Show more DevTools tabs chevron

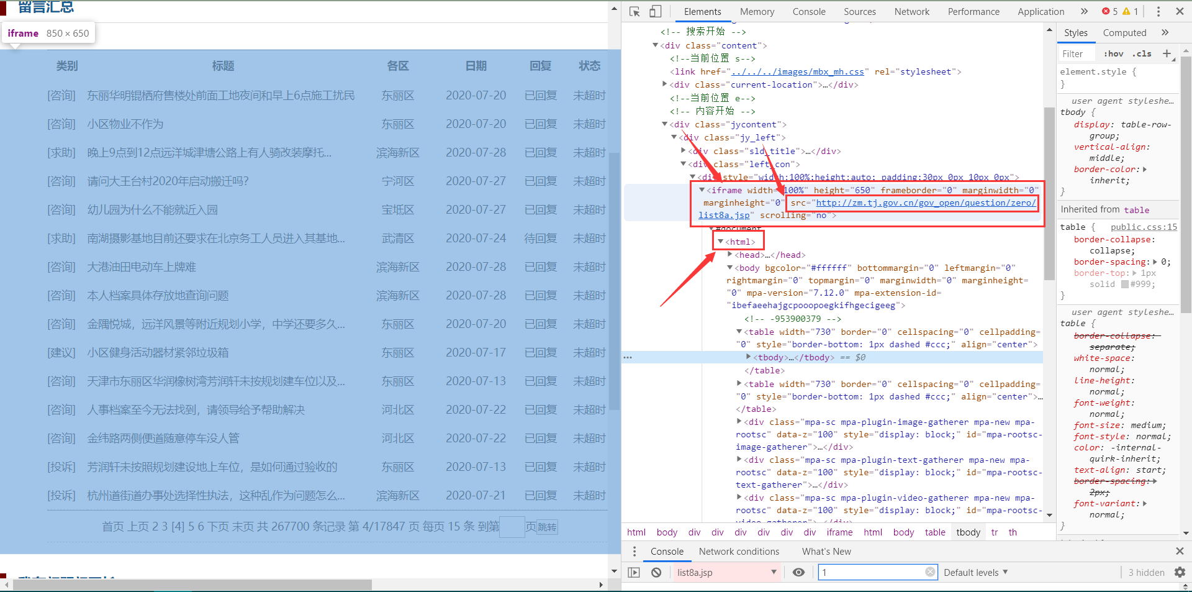tap(1084, 11)
